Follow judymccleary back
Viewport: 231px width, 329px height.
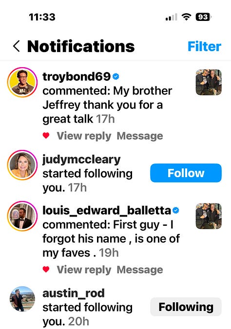coord(186,173)
